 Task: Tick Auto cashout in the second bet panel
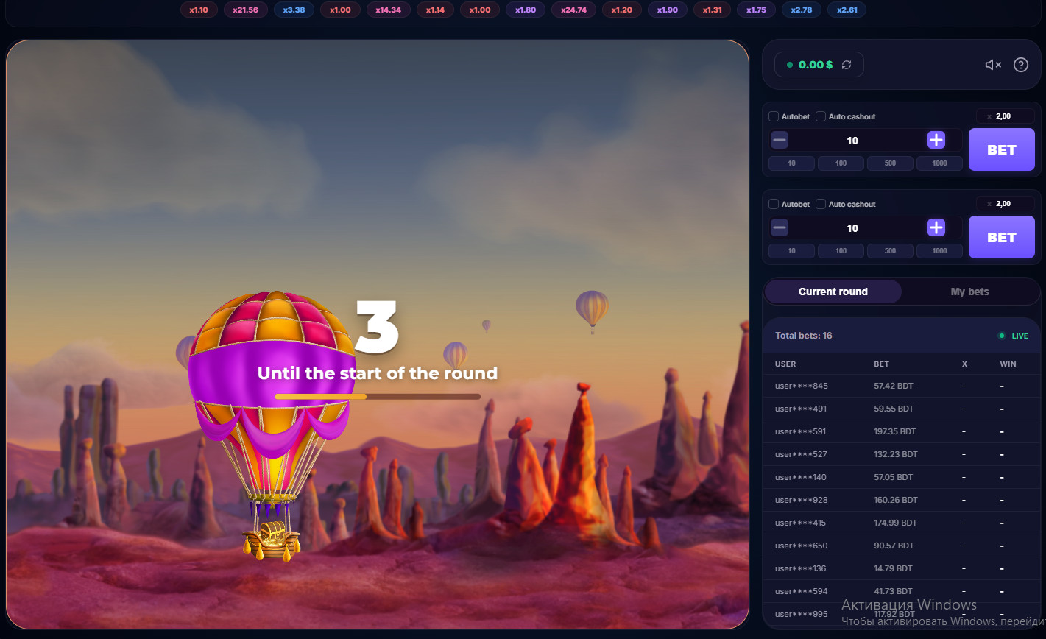click(821, 204)
